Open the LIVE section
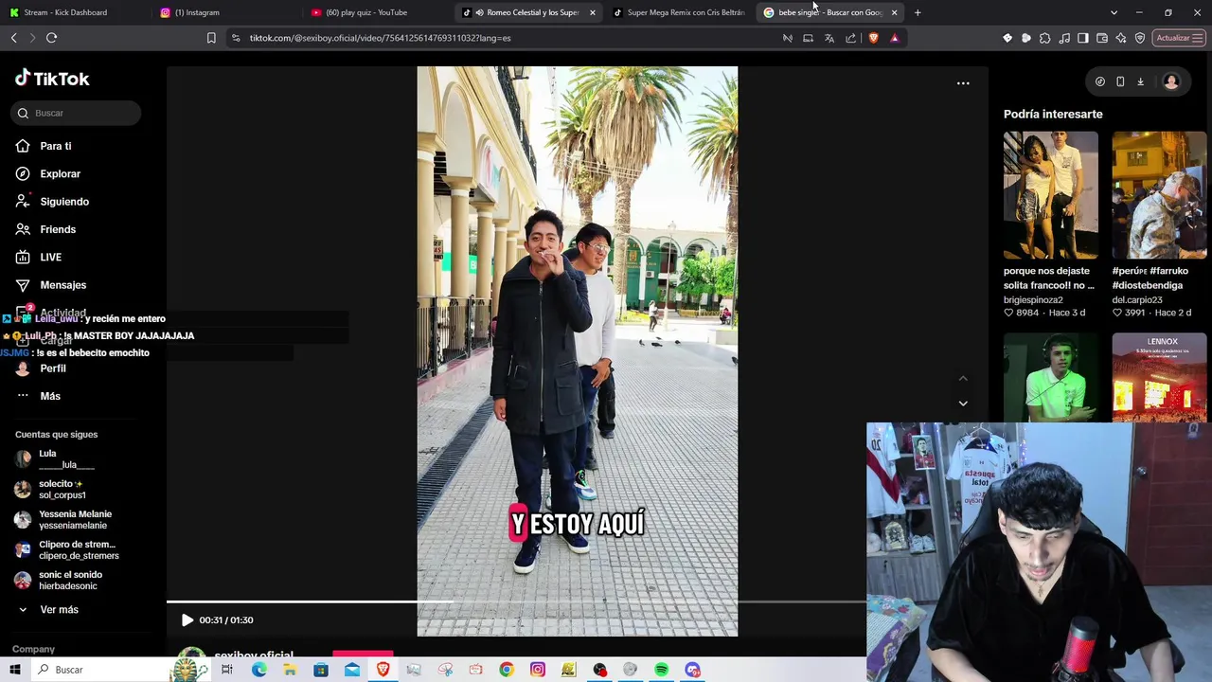This screenshot has height=682, width=1212. (50, 257)
